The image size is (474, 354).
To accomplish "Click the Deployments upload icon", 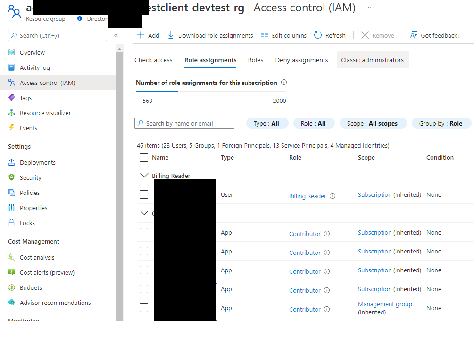I will [11, 162].
